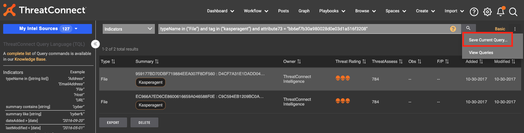Run query with search magnifier button
The width and height of the screenshot is (524, 133).
(x=468, y=28)
